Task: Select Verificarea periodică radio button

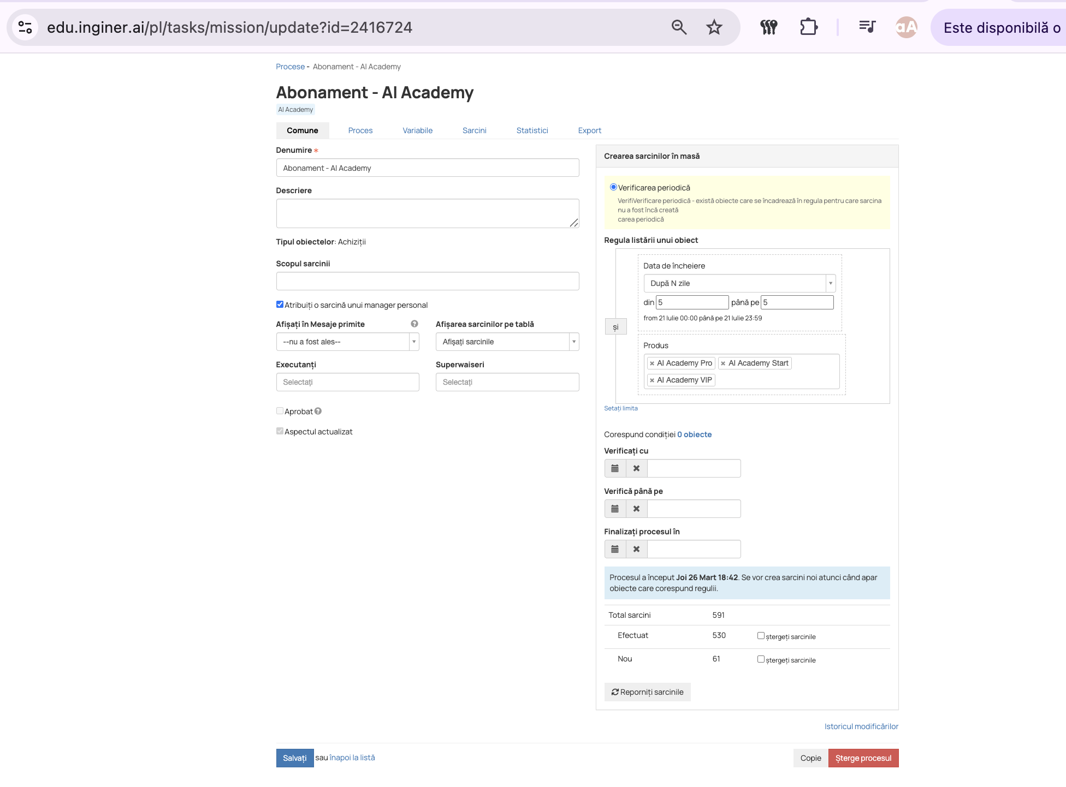Action: pyautogui.click(x=613, y=187)
